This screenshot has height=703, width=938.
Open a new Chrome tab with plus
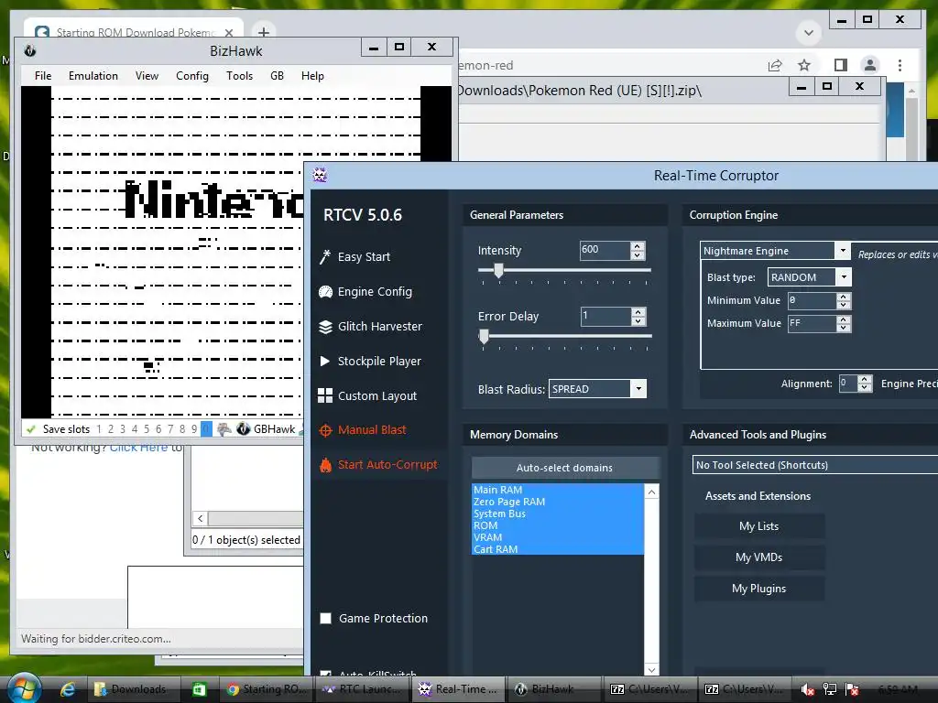(x=263, y=32)
